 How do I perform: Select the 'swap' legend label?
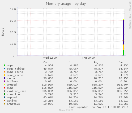click(x=10, y=88)
